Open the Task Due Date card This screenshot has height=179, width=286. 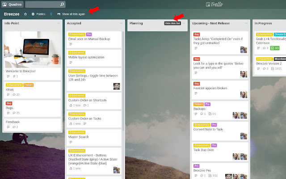click(x=220, y=152)
